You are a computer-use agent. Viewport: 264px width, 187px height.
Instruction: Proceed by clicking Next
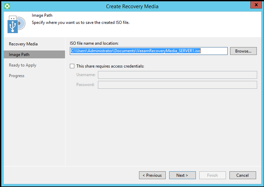coord(182,175)
